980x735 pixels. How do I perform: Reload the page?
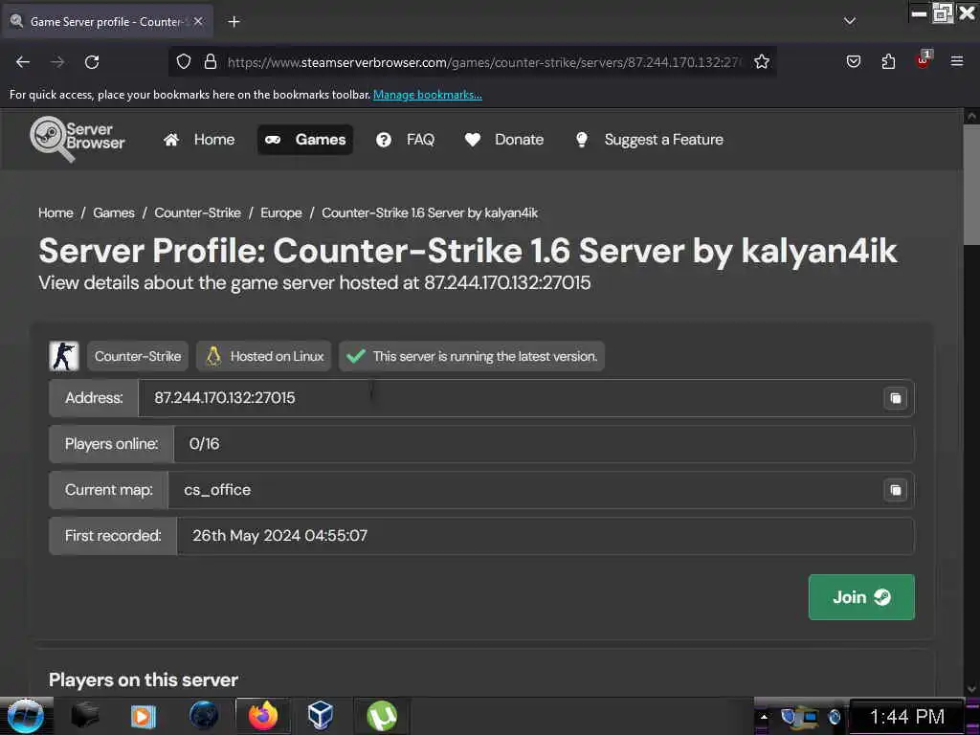pos(92,62)
